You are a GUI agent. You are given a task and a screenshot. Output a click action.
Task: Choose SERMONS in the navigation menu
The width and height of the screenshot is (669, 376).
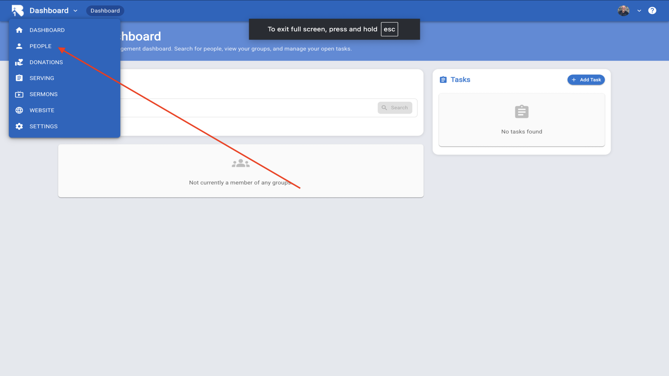coord(44,94)
